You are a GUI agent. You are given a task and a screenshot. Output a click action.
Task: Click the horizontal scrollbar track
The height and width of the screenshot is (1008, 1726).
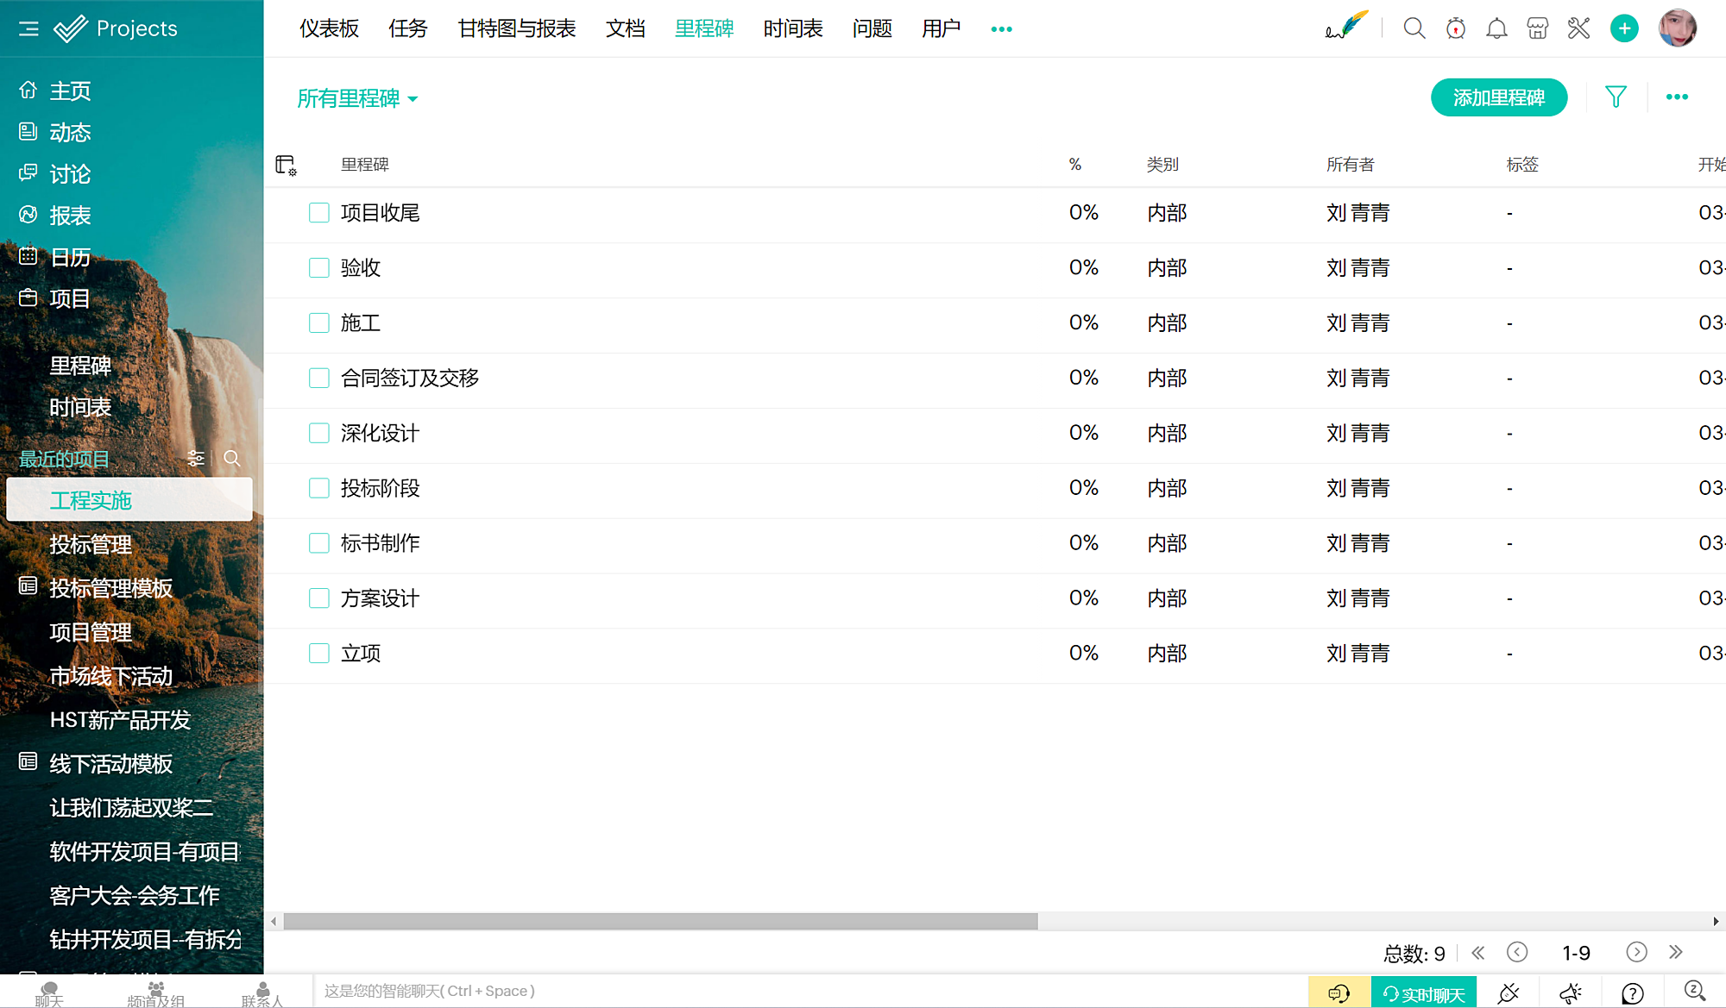pos(1372,921)
